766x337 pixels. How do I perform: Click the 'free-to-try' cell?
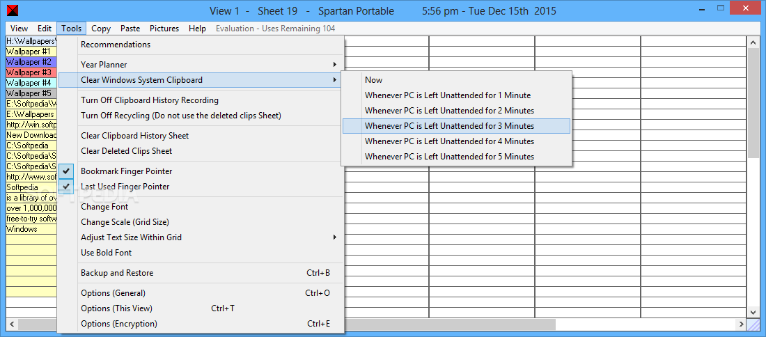pyautogui.click(x=31, y=219)
